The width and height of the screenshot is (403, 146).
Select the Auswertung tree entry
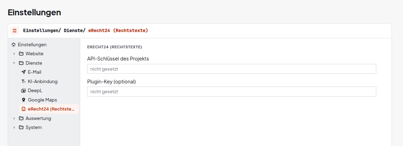(x=38, y=118)
